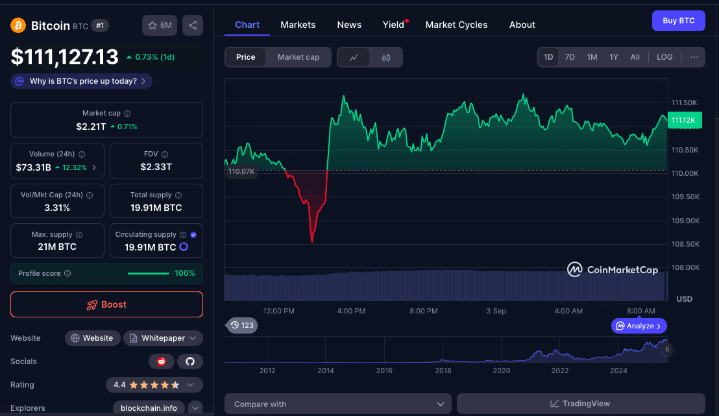Click the #1 rank badge
The height and width of the screenshot is (416, 719).
100,26
